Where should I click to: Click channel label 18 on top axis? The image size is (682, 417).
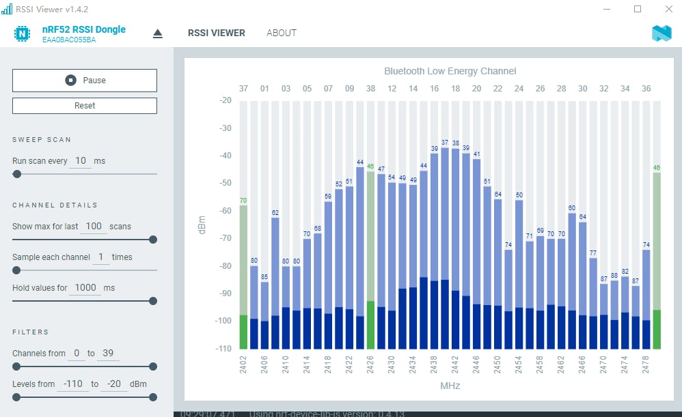pyautogui.click(x=455, y=89)
